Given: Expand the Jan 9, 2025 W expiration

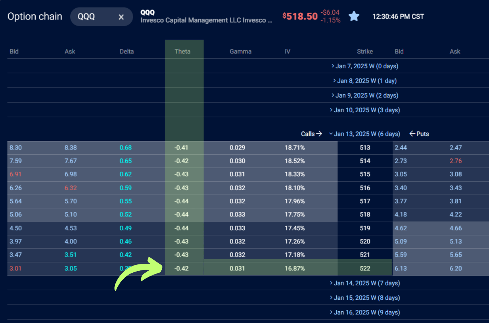Looking at the screenshot, I should tap(365, 95).
